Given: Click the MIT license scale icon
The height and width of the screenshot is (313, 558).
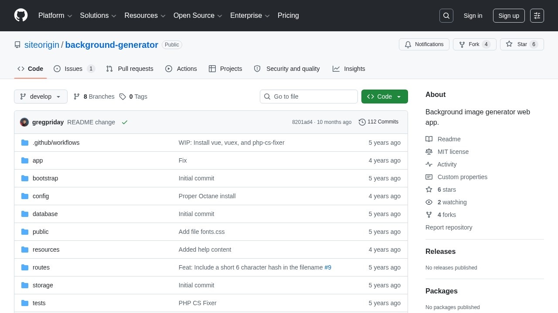Looking at the screenshot, I should (429, 152).
